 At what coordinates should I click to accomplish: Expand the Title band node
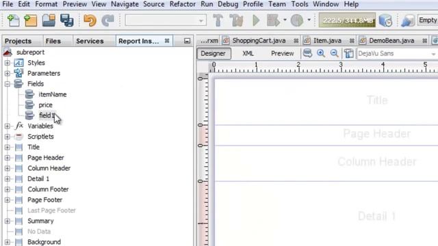pyautogui.click(x=8, y=148)
